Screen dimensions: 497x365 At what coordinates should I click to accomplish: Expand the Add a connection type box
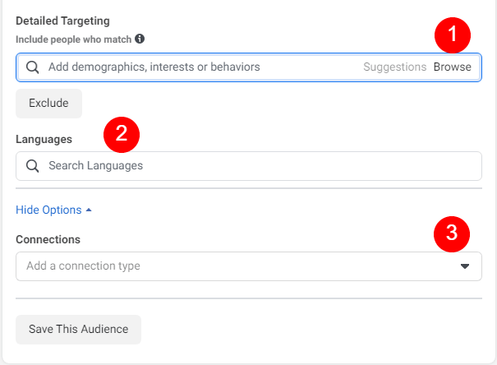pyautogui.click(x=238, y=266)
